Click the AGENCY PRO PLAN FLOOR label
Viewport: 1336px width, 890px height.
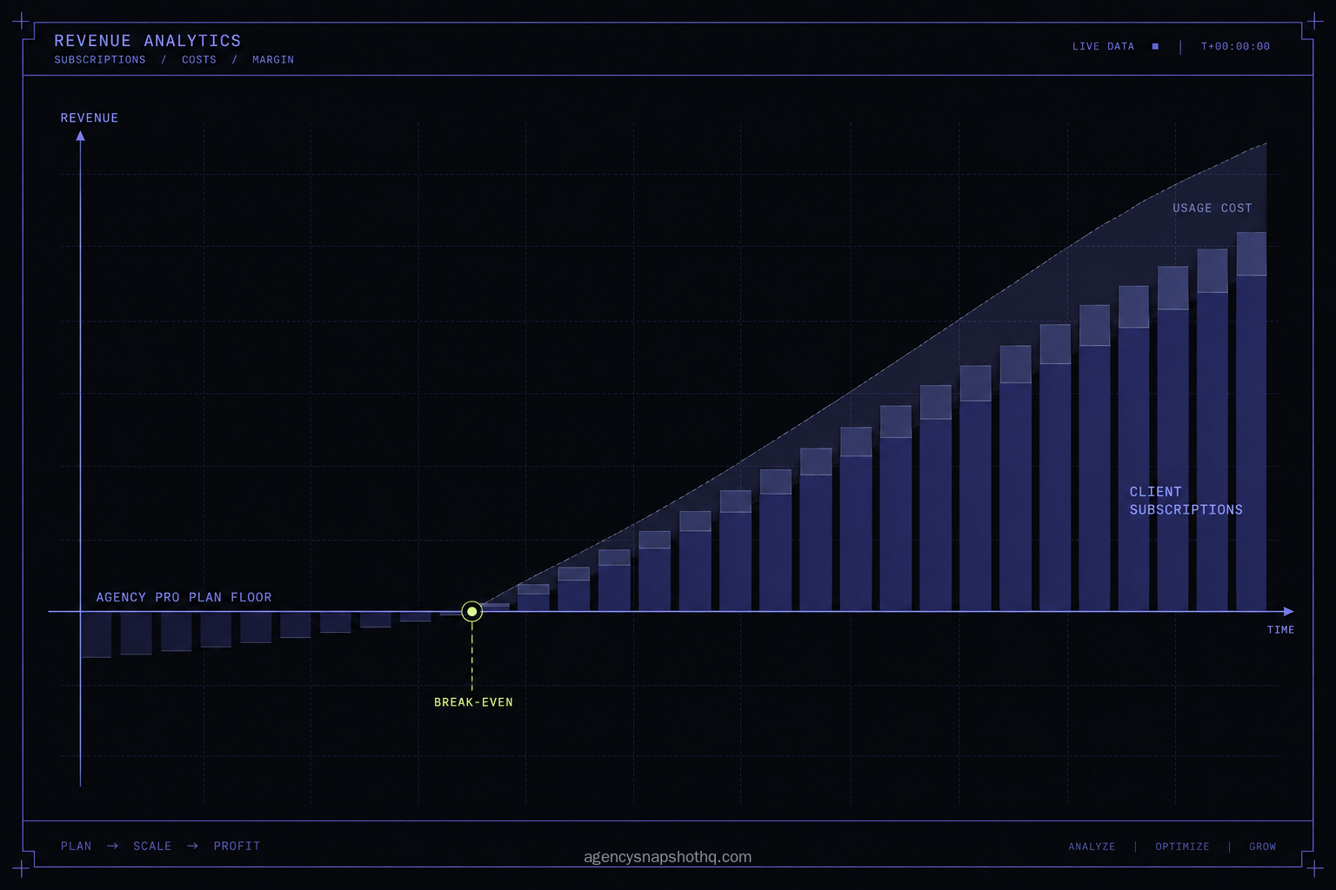184,597
